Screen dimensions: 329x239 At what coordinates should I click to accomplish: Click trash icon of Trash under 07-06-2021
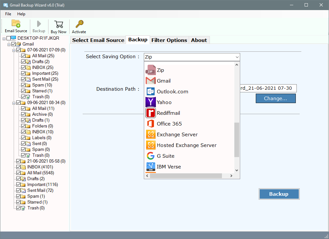tap(28, 97)
